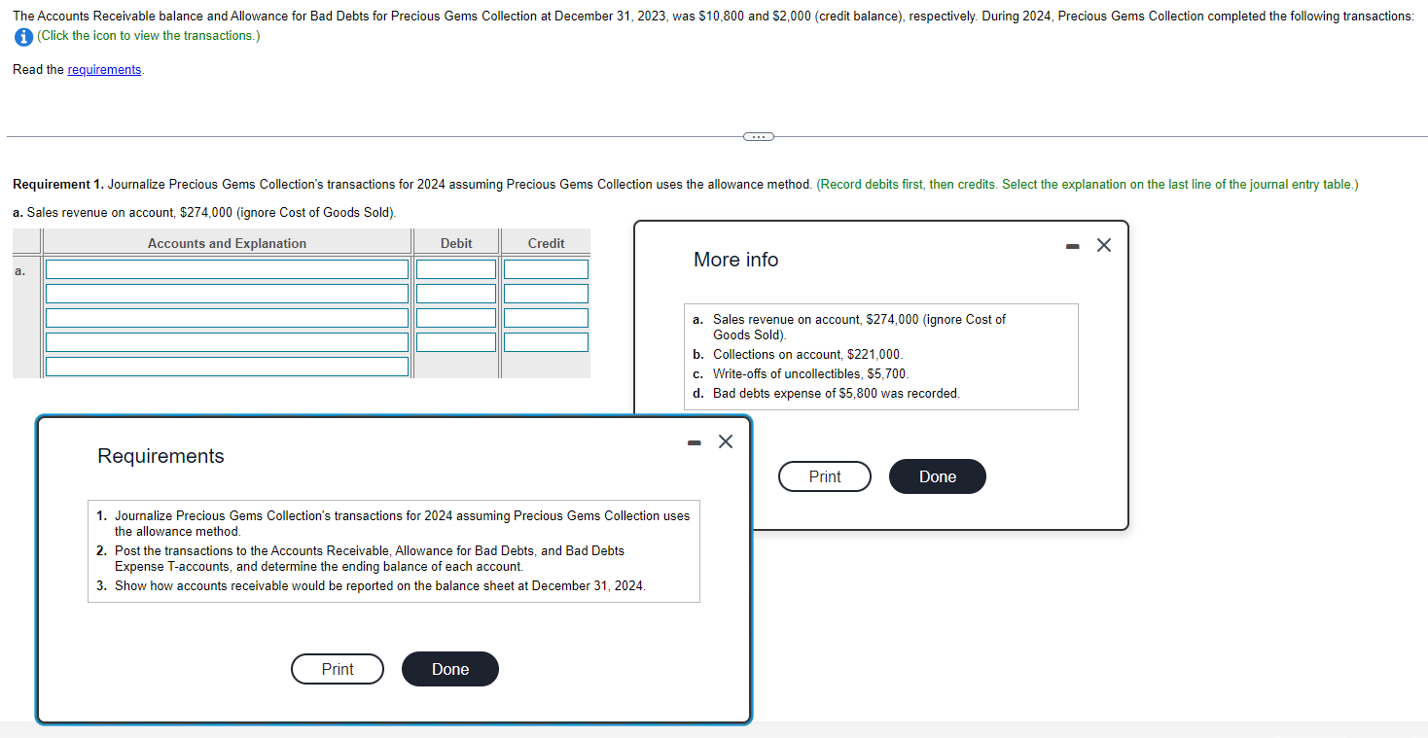Click Print in the More info dialog
Viewport: 1428px width, 738px height.
coord(824,476)
